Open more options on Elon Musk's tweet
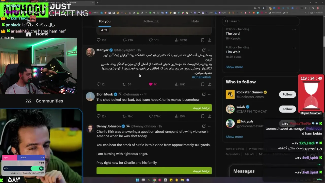This screenshot has width=325, height=183. [210, 94]
